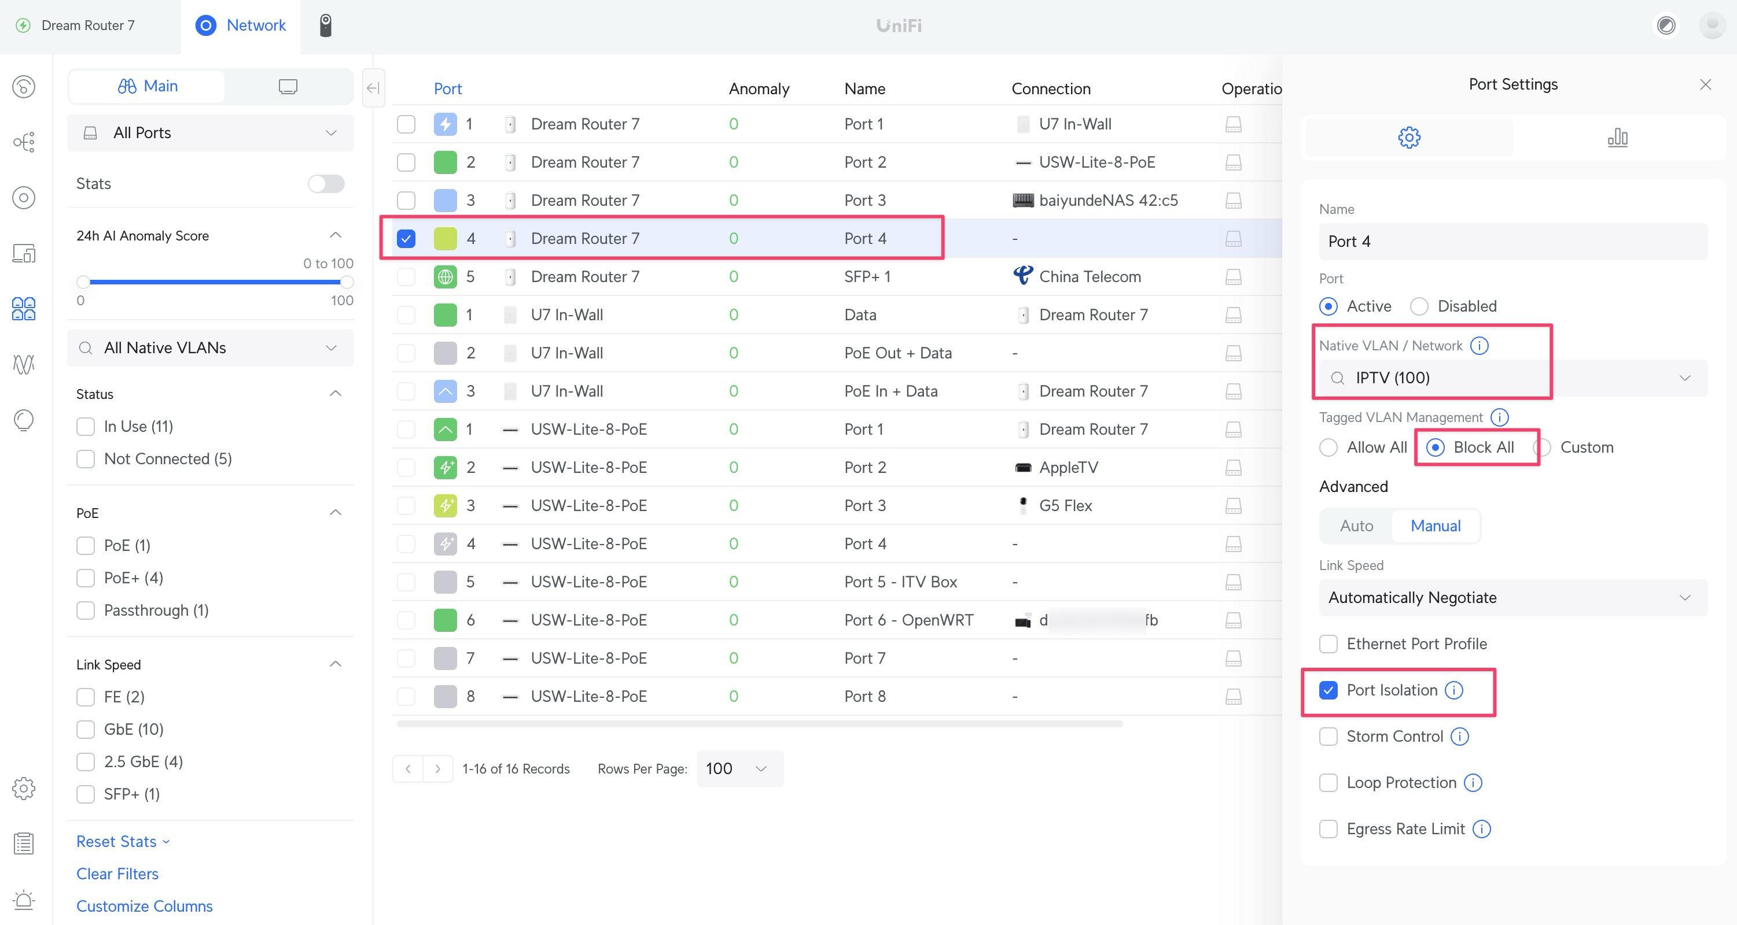Click the info icon next to Port Isolation
Image resolution: width=1737 pixels, height=925 pixels.
[x=1455, y=690]
